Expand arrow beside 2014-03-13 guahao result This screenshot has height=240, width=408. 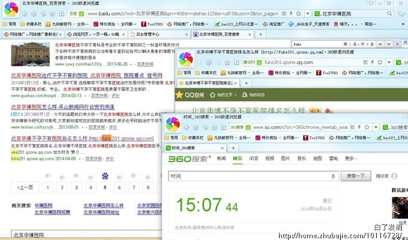tap(85, 96)
